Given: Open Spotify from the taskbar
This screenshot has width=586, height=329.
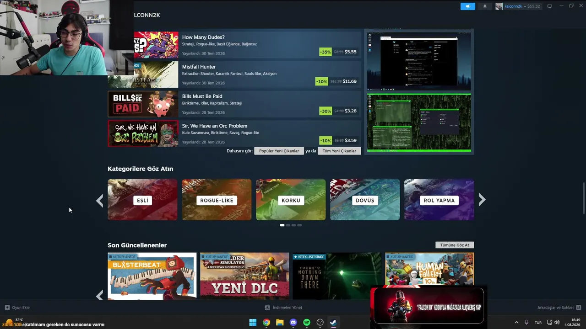Looking at the screenshot, I should pos(307,323).
